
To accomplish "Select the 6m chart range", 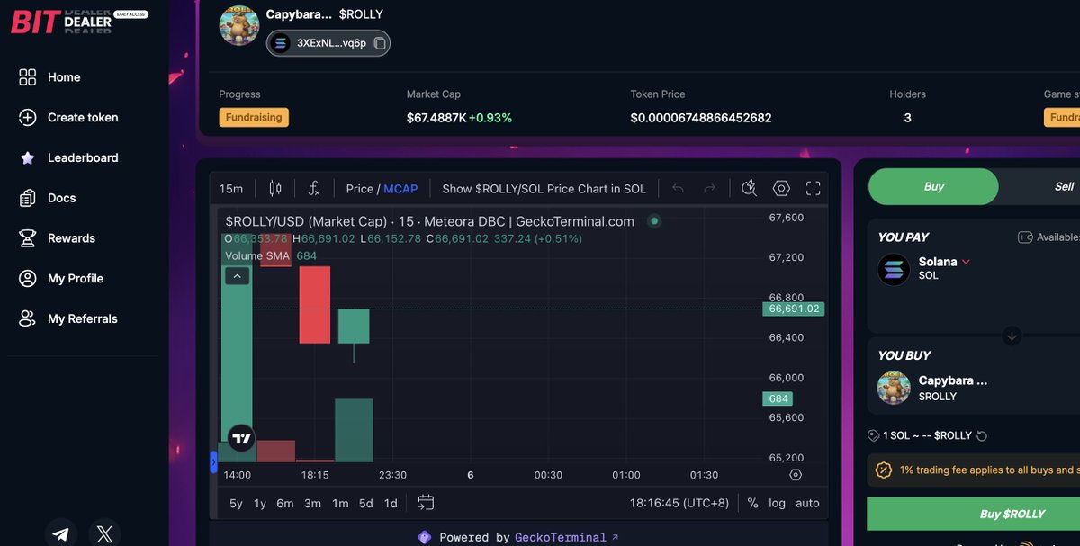I will (285, 503).
